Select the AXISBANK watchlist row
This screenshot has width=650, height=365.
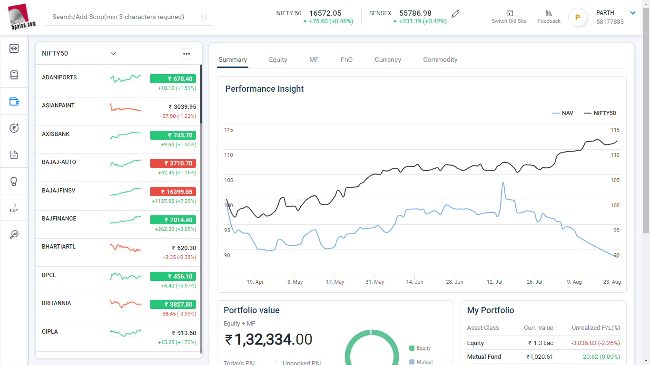click(x=119, y=139)
